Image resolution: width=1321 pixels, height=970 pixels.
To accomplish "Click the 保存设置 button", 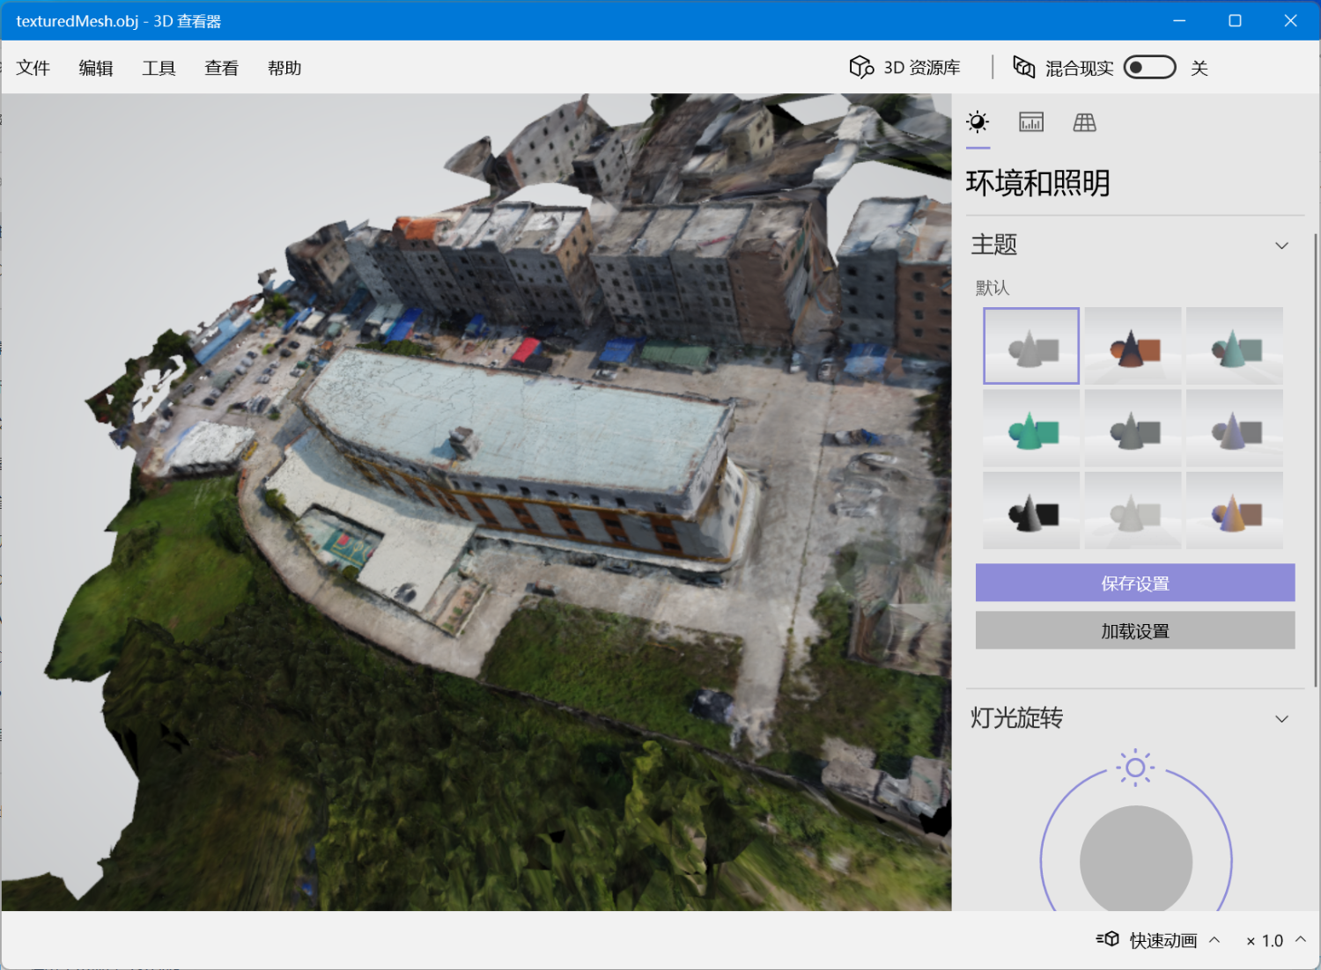I will point(1135,583).
